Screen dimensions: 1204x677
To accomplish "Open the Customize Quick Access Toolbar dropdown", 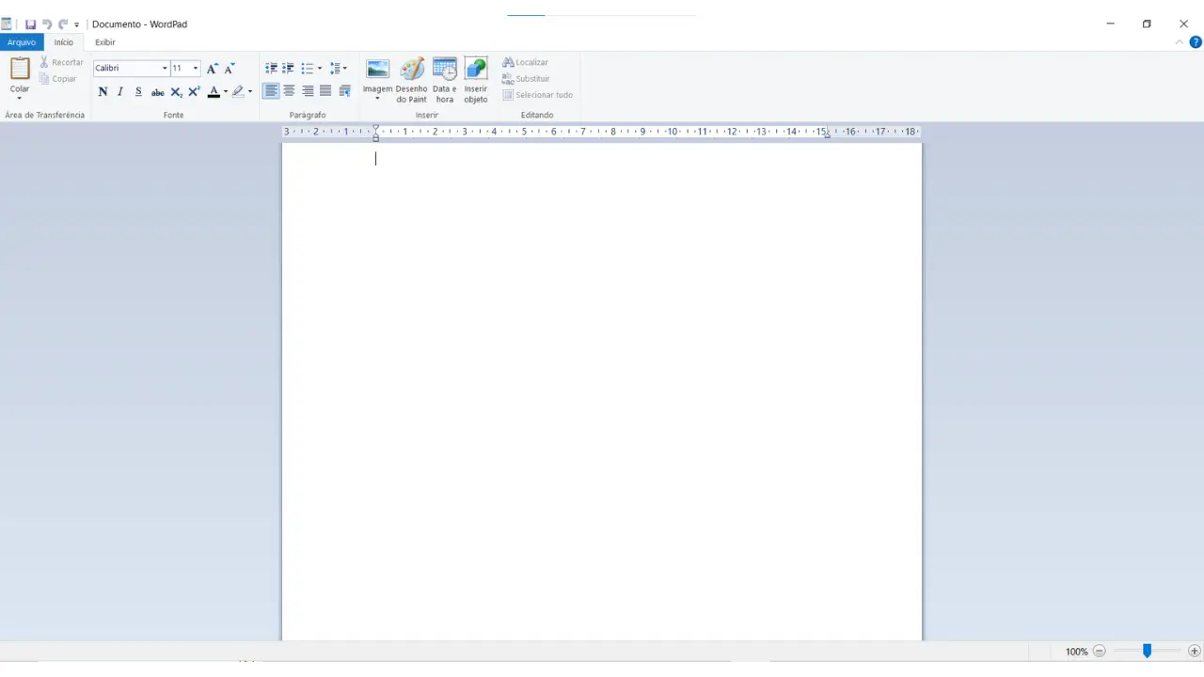I will (77, 24).
